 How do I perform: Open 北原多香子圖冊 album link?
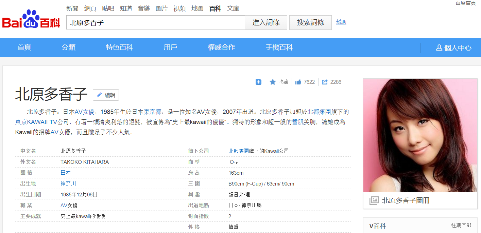(x=406, y=200)
